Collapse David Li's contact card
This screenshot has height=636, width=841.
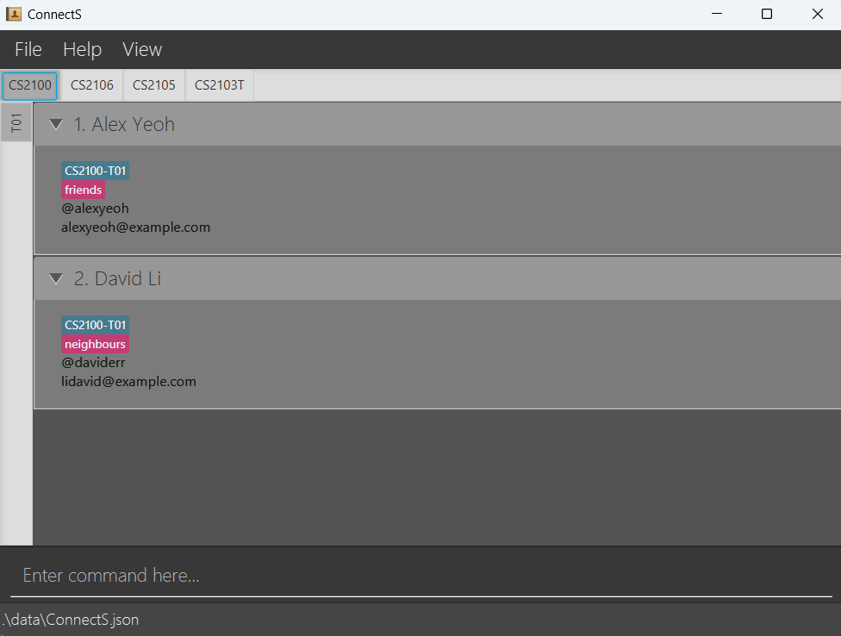pyautogui.click(x=56, y=277)
